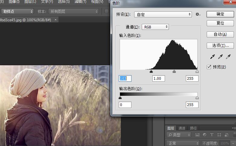Click the input levels midtone gray slider
The image size is (236, 146).
174,72
